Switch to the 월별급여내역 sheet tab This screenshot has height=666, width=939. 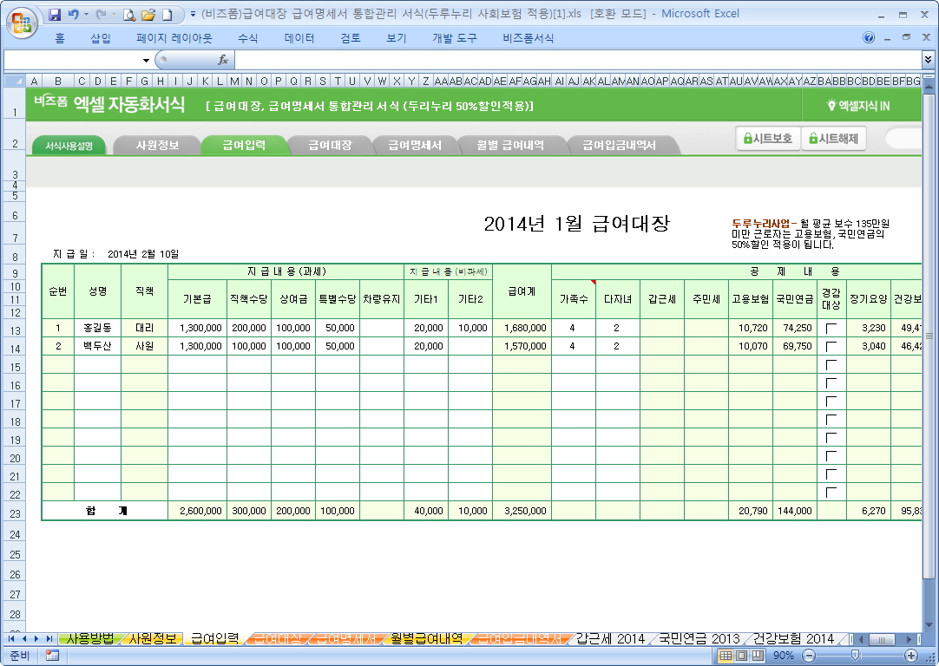coord(425,639)
